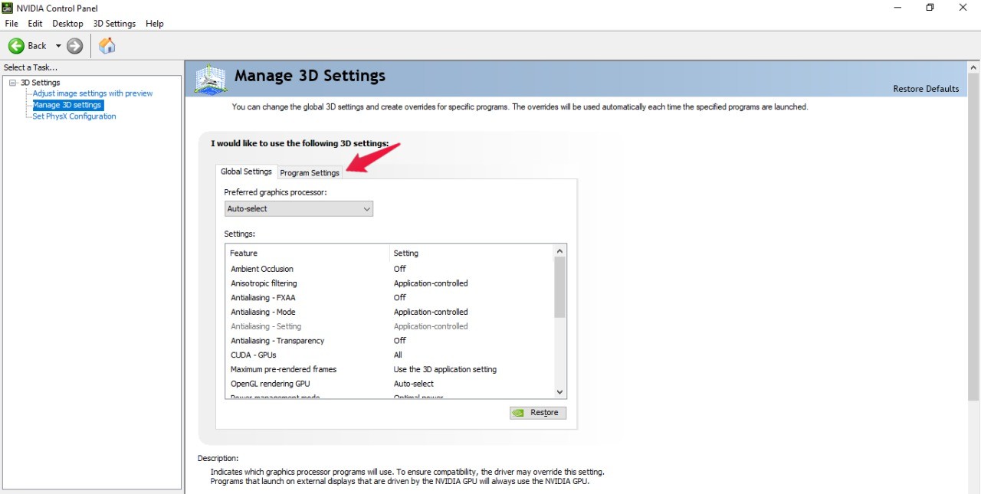This screenshot has height=494, width=981.
Task: Click the CUDA - GPUs value 'All'
Action: [x=398, y=355]
